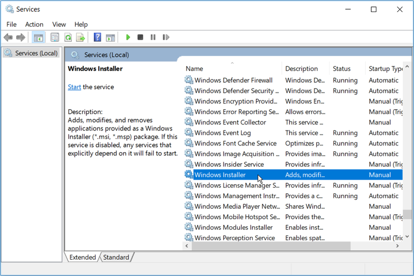This screenshot has height=276, width=414.
Task: Open Properties via toolbar icon
Action: [x=55, y=37]
